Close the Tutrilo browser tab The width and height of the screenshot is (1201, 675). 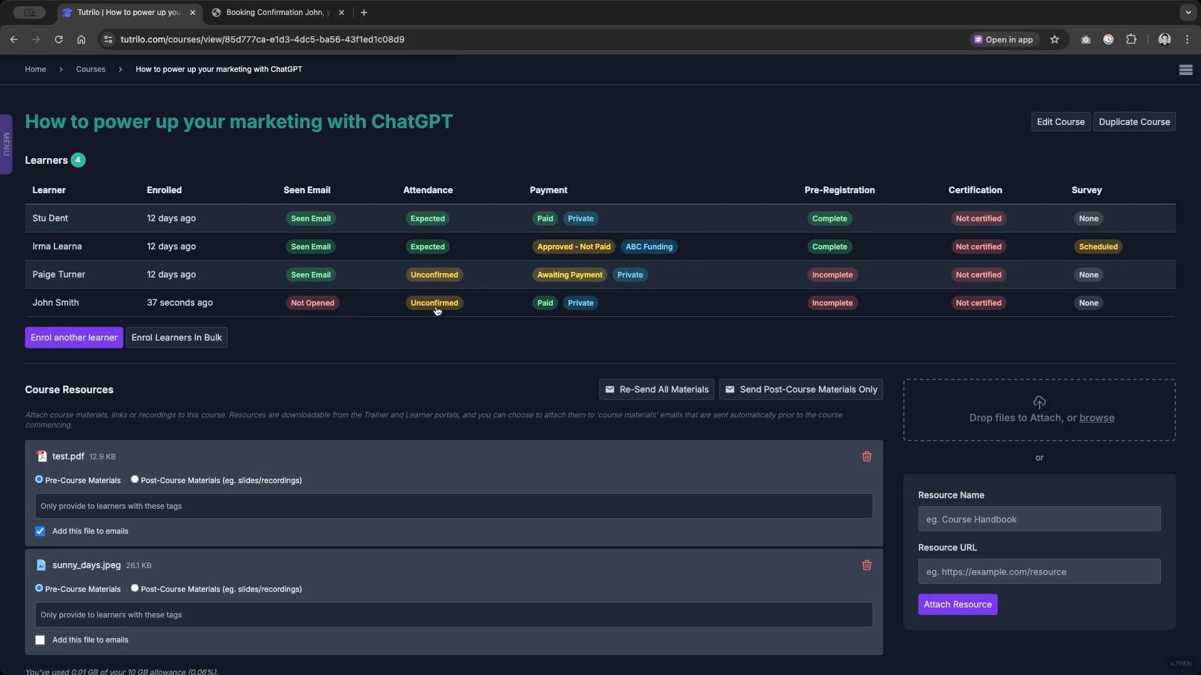pyautogui.click(x=193, y=12)
